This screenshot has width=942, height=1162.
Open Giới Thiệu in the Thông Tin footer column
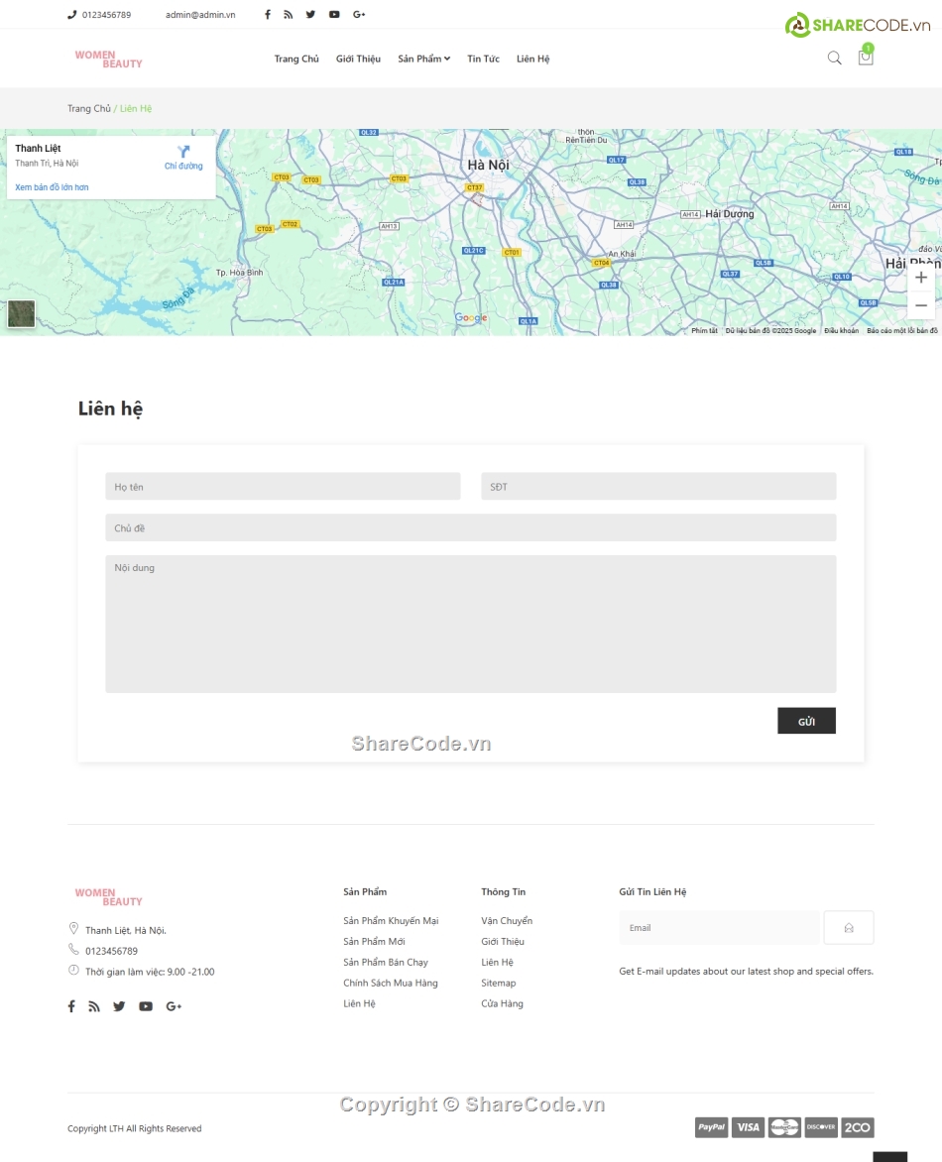[503, 941]
